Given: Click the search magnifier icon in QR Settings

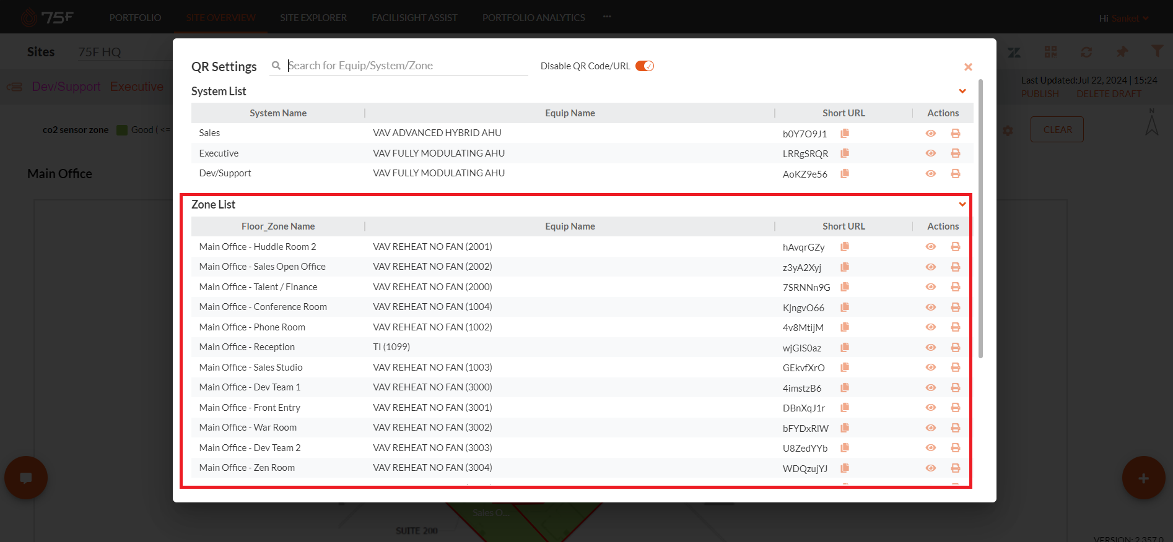Looking at the screenshot, I should tap(276, 65).
